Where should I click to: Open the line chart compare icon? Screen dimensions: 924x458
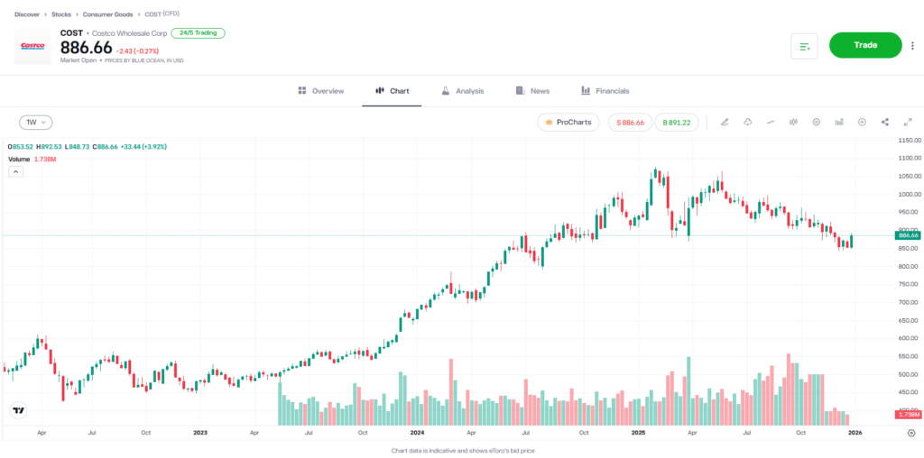pos(771,122)
